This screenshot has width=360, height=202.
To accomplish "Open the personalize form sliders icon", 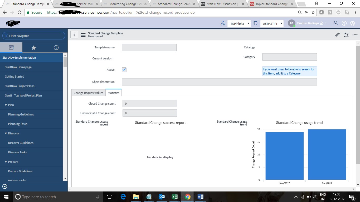I will tap(346, 34).
